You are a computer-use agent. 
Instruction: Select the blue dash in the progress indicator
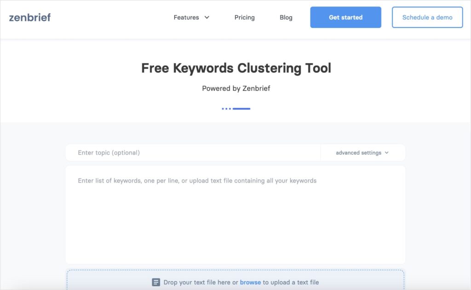242,109
